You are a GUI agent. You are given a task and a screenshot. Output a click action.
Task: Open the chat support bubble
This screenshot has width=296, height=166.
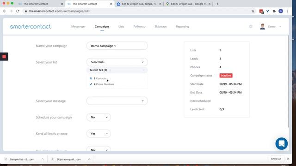click(x=282, y=143)
